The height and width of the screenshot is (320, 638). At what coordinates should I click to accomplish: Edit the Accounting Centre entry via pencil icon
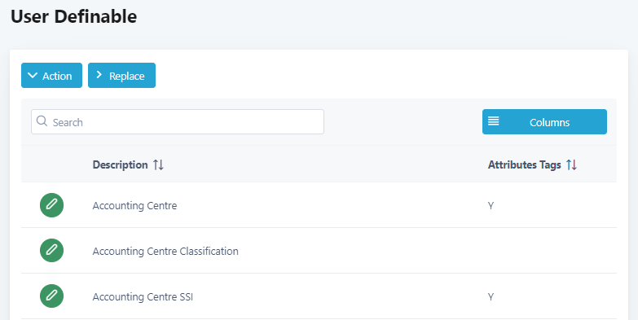click(51, 205)
